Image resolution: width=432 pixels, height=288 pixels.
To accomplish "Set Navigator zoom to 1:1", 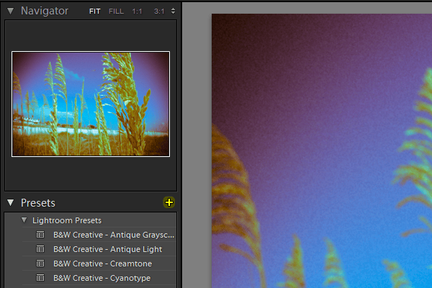I will (x=137, y=12).
